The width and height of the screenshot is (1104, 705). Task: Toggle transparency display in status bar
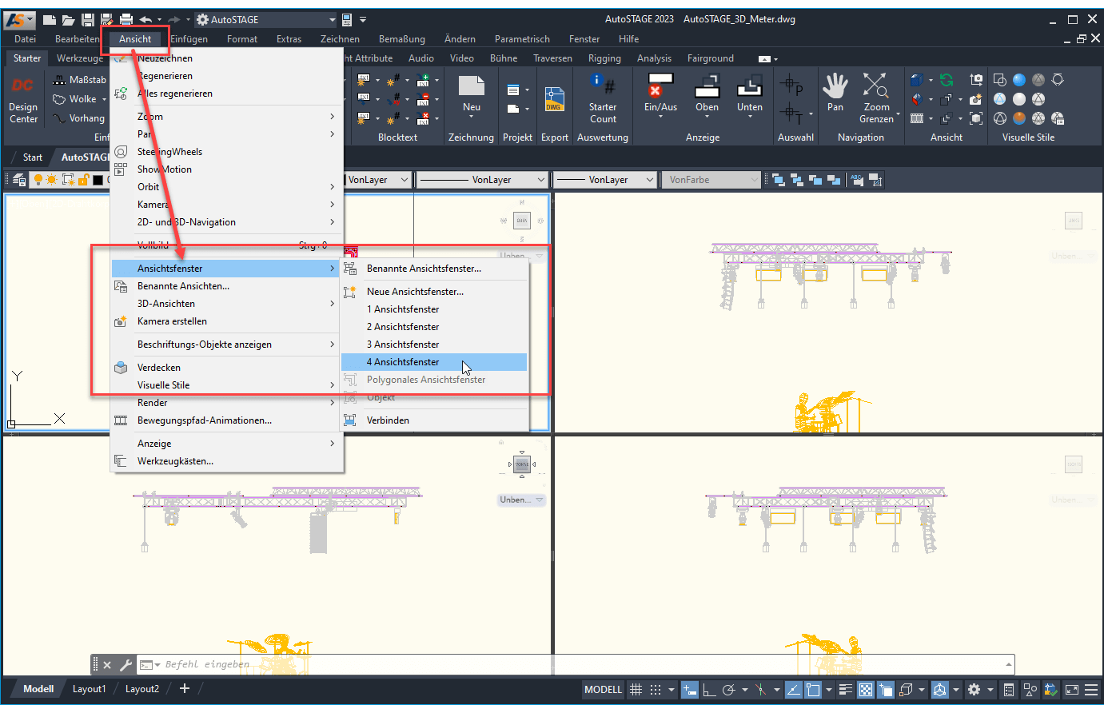pyautogui.click(x=866, y=689)
